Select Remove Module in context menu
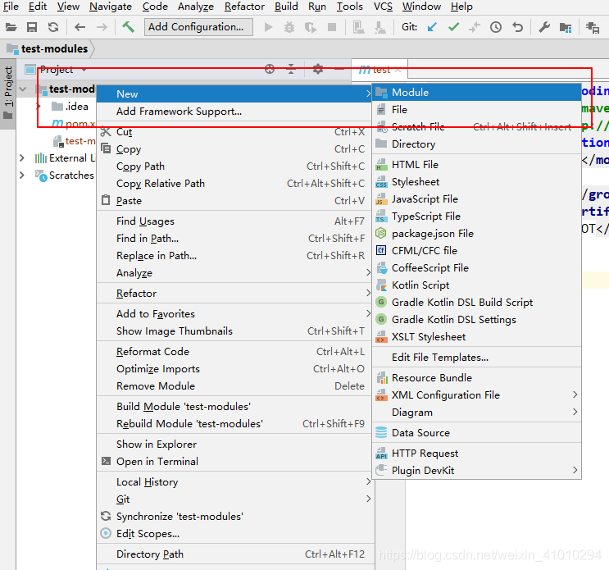The height and width of the screenshot is (570, 609). click(x=234, y=386)
